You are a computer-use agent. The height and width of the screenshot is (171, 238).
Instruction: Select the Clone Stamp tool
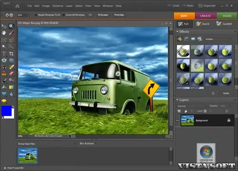4,74
